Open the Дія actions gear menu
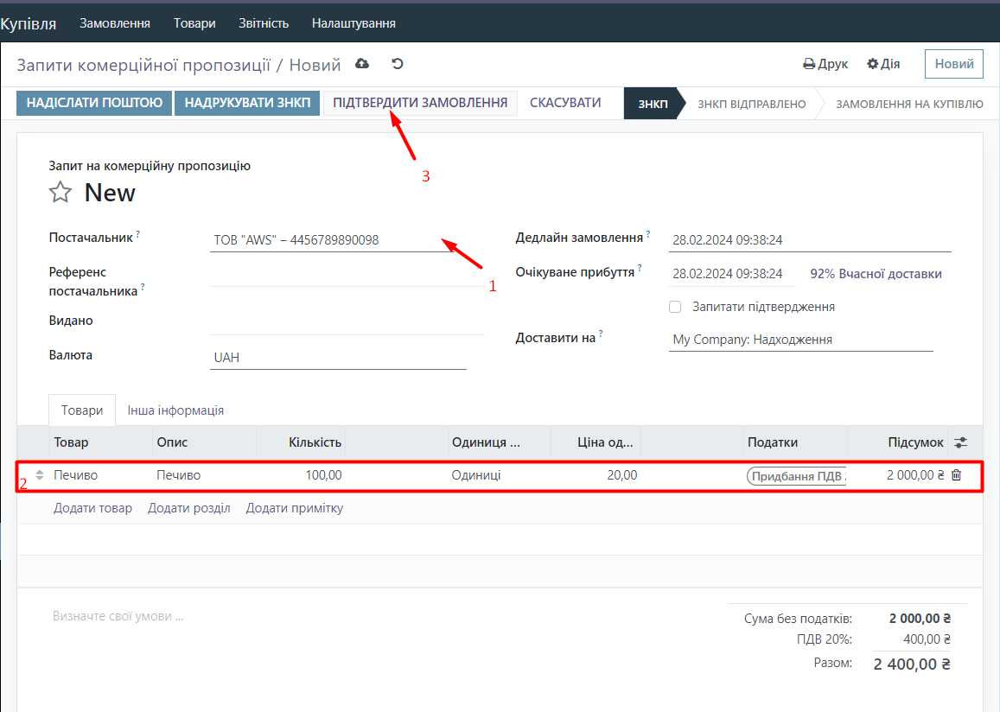This screenshot has width=1000, height=712. click(x=883, y=64)
